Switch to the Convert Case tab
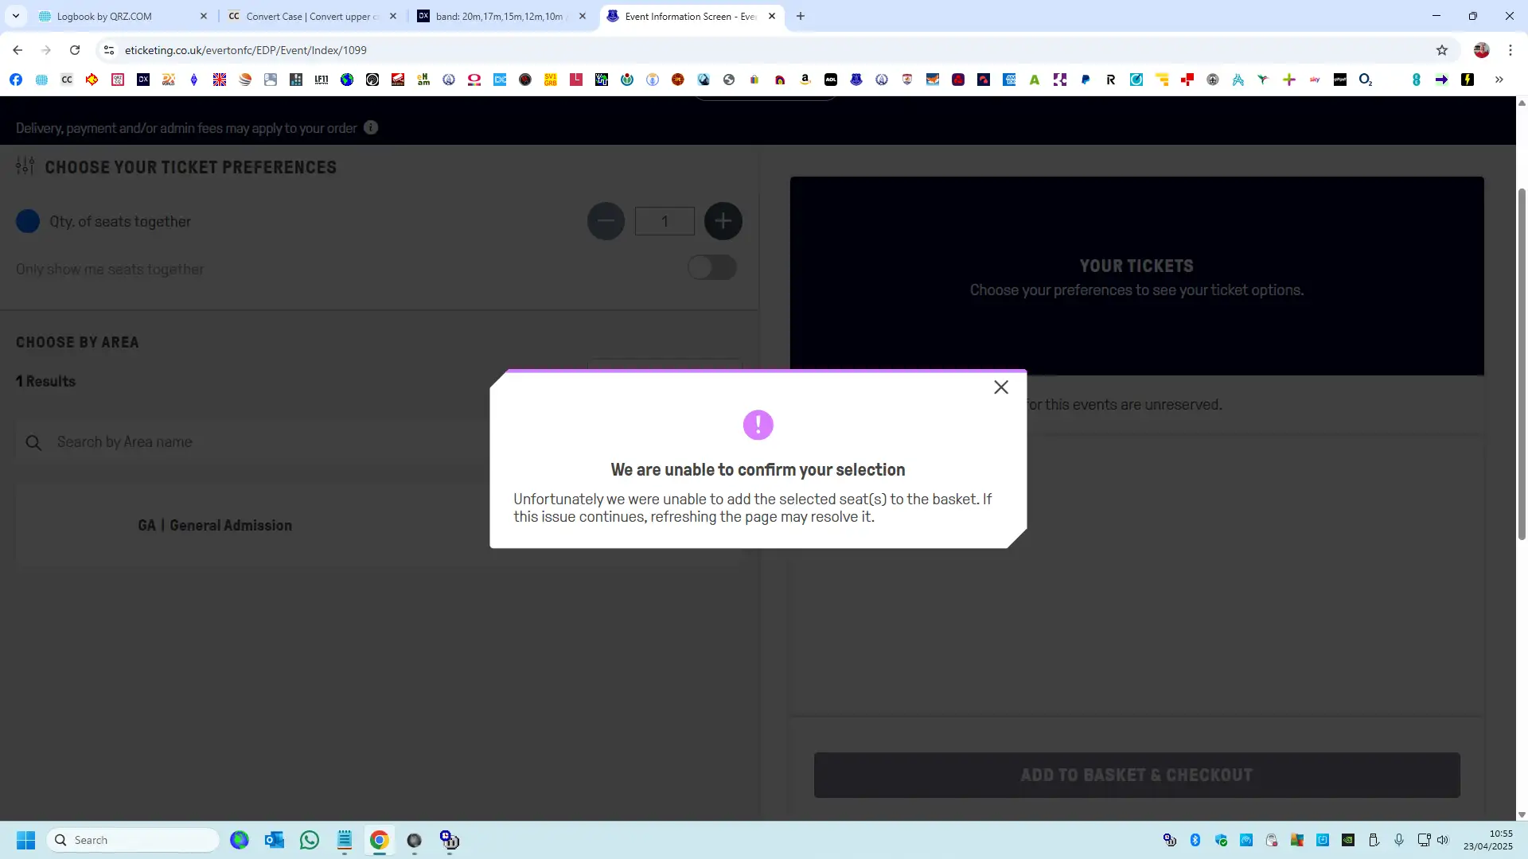This screenshot has height=859, width=1528. click(x=306, y=16)
